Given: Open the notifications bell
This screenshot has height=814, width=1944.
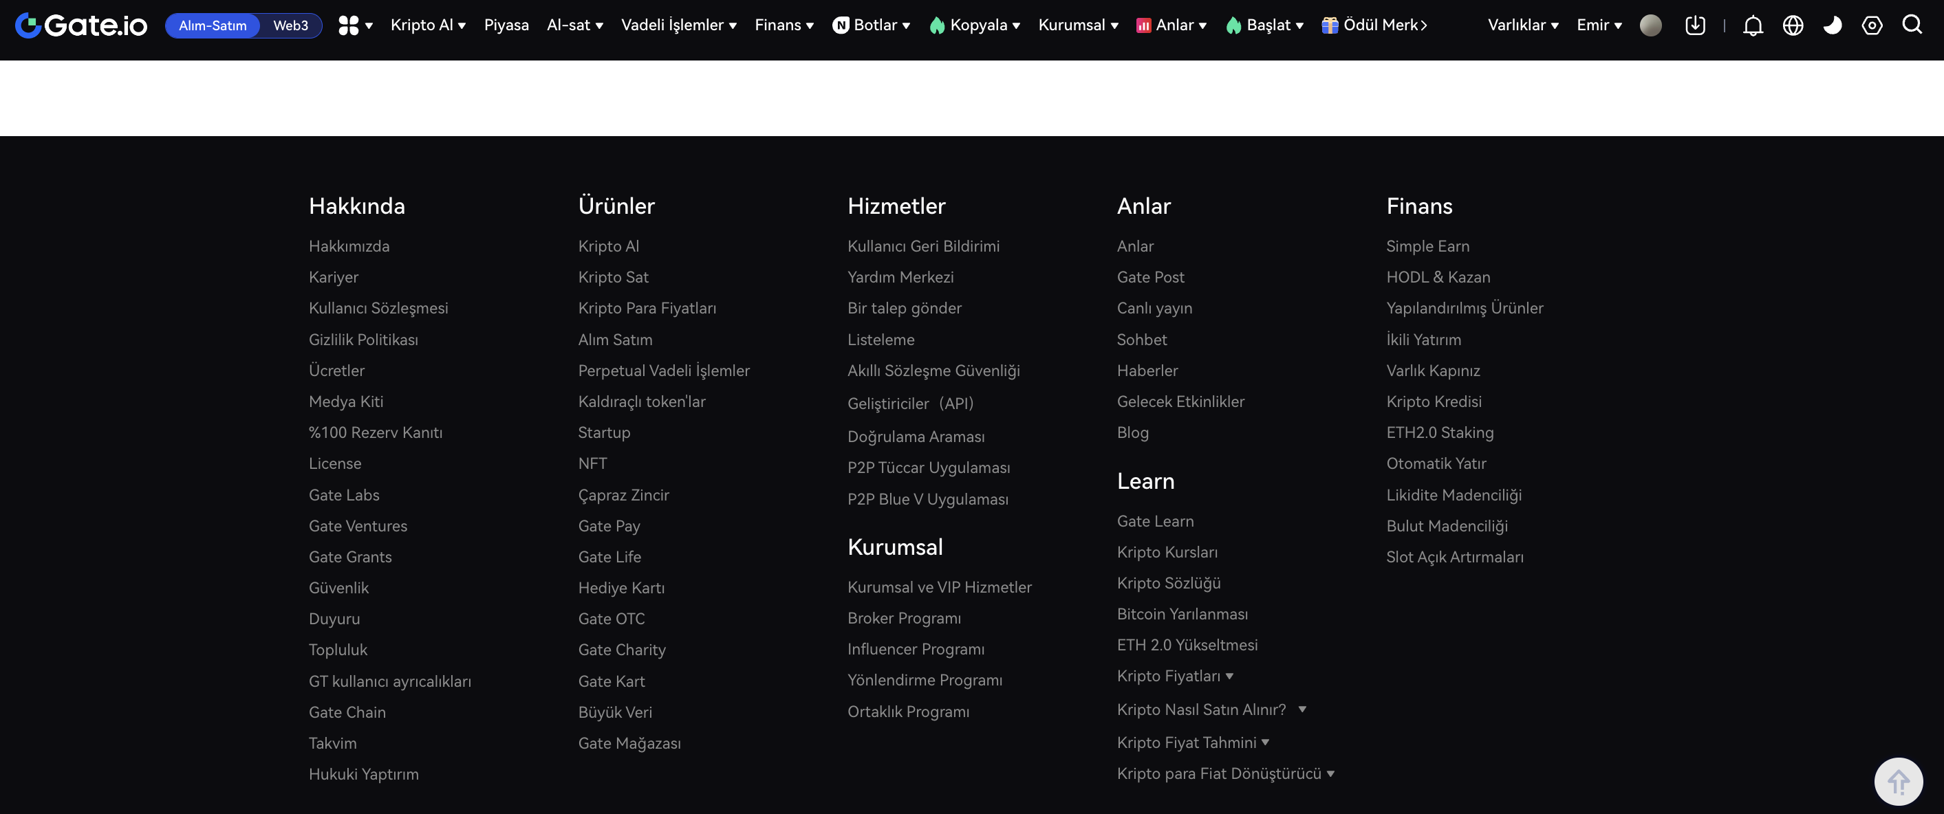Looking at the screenshot, I should pyautogui.click(x=1752, y=25).
